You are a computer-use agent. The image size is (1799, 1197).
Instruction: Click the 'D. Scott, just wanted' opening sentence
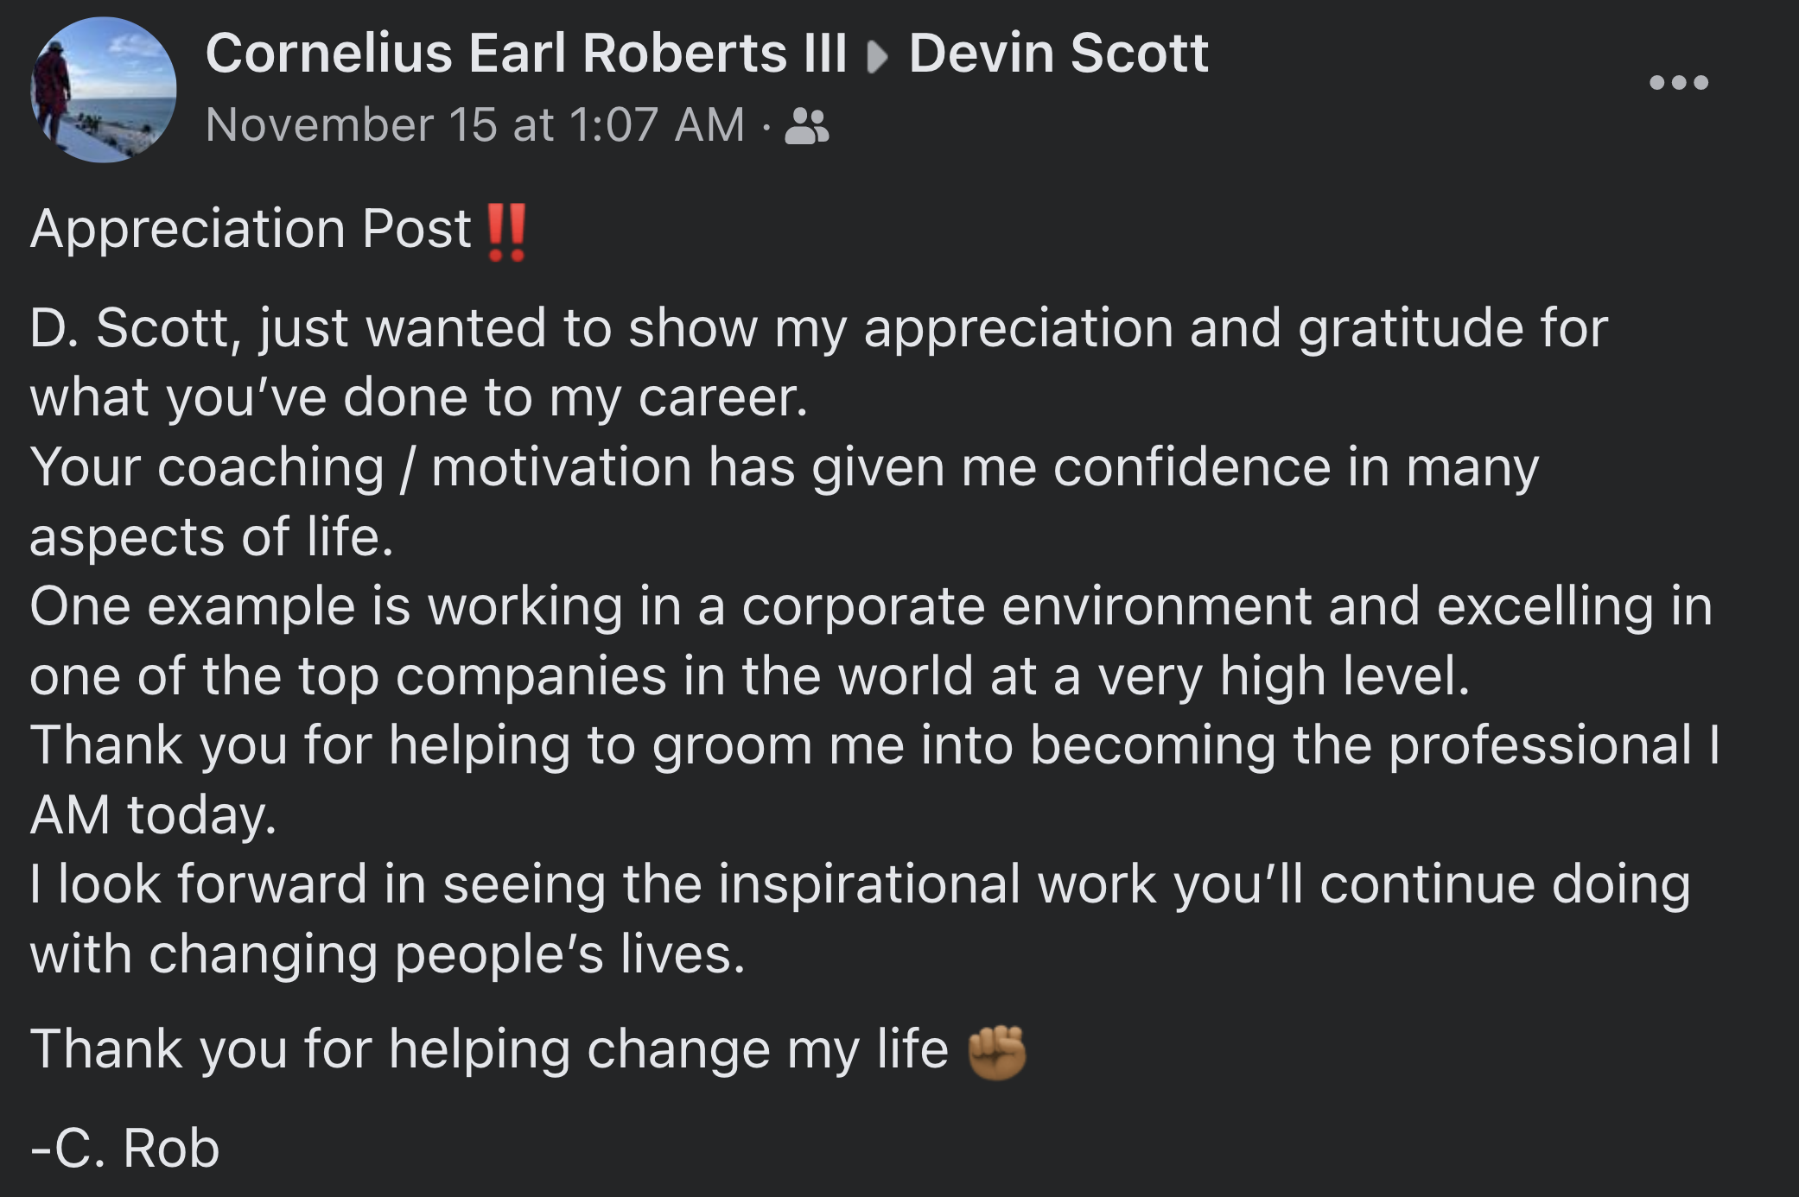pos(819,363)
